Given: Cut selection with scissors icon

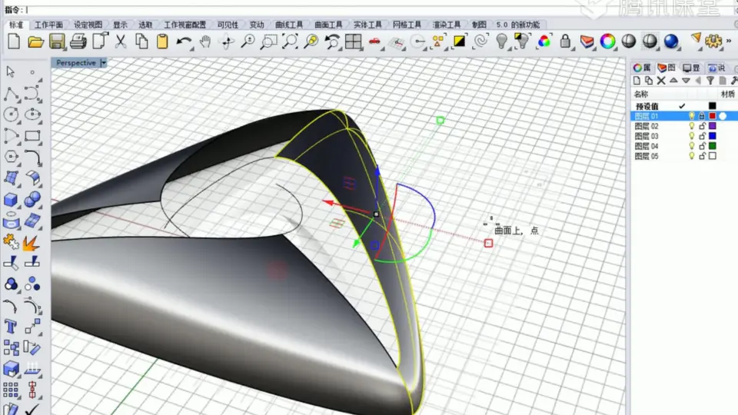Looking at the screenshot, I should [121, 41].
